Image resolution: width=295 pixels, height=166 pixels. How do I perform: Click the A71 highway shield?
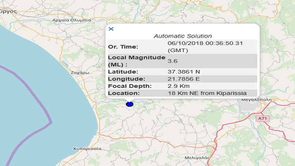coord(262,118)
